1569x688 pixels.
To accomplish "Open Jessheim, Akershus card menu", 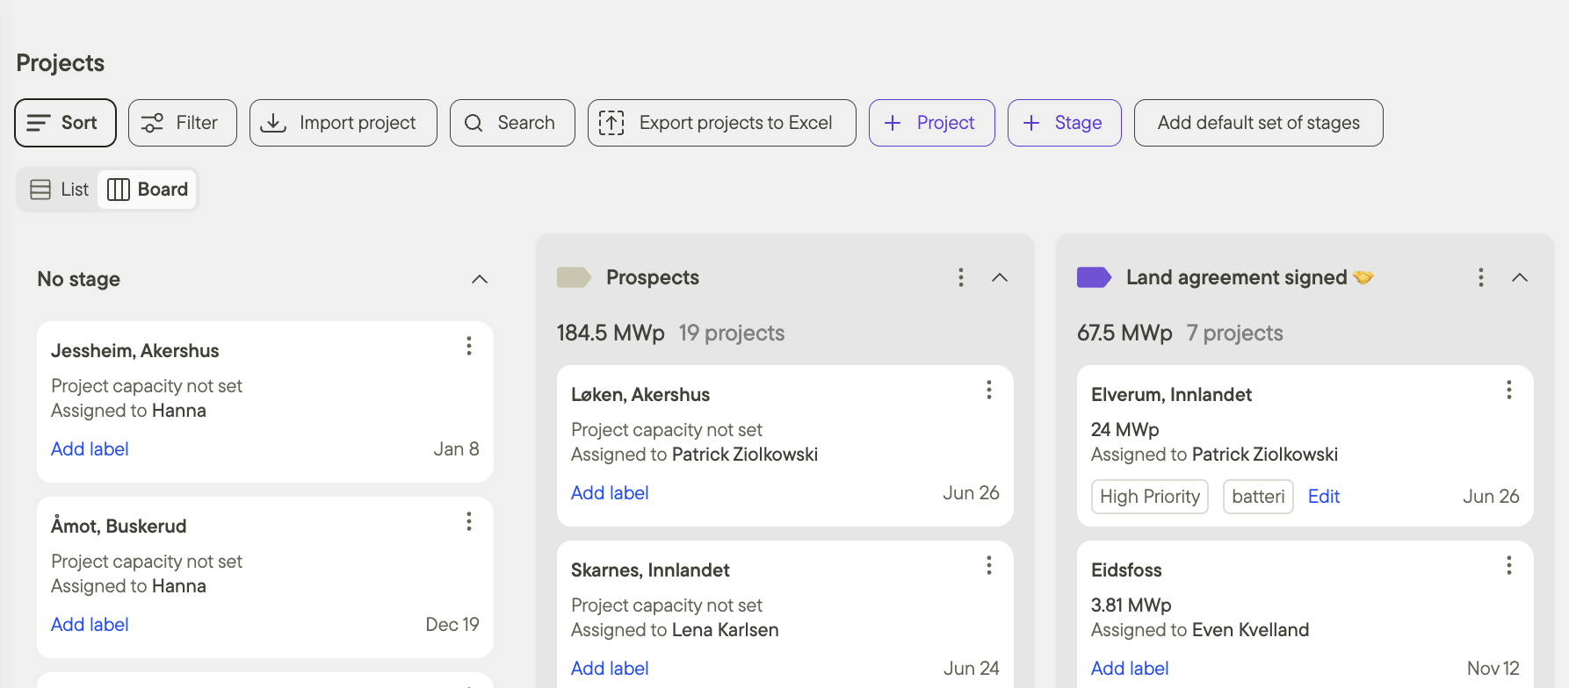I will [469, 346].
